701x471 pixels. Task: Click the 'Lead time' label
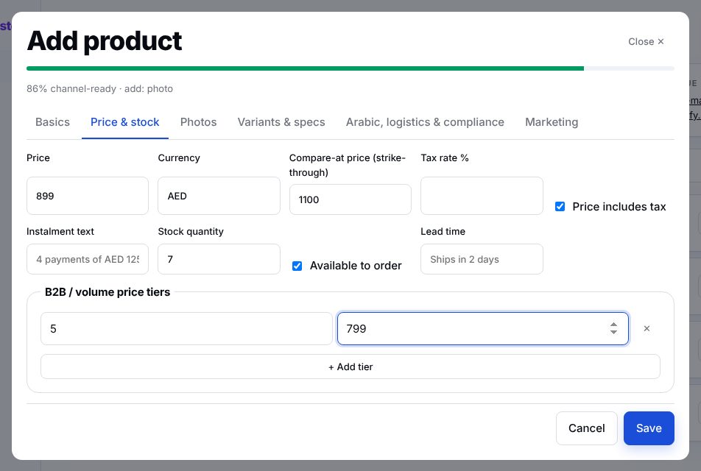443,232
